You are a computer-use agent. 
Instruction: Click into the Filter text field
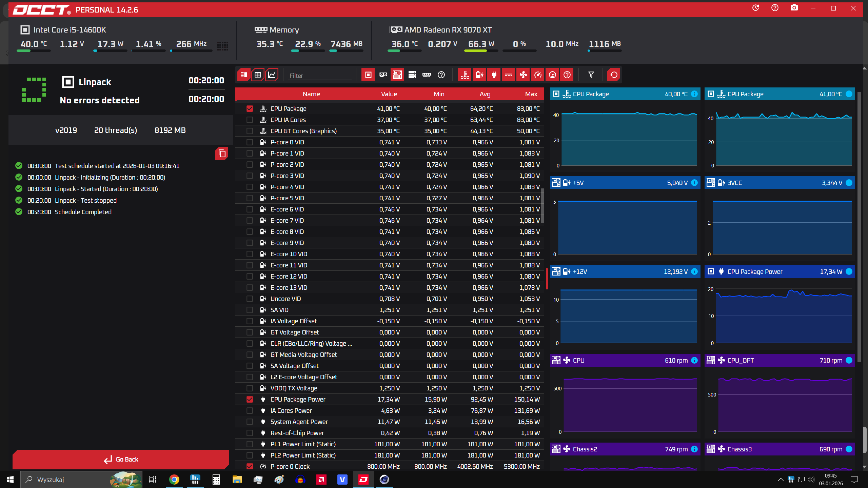coord(320,76)
